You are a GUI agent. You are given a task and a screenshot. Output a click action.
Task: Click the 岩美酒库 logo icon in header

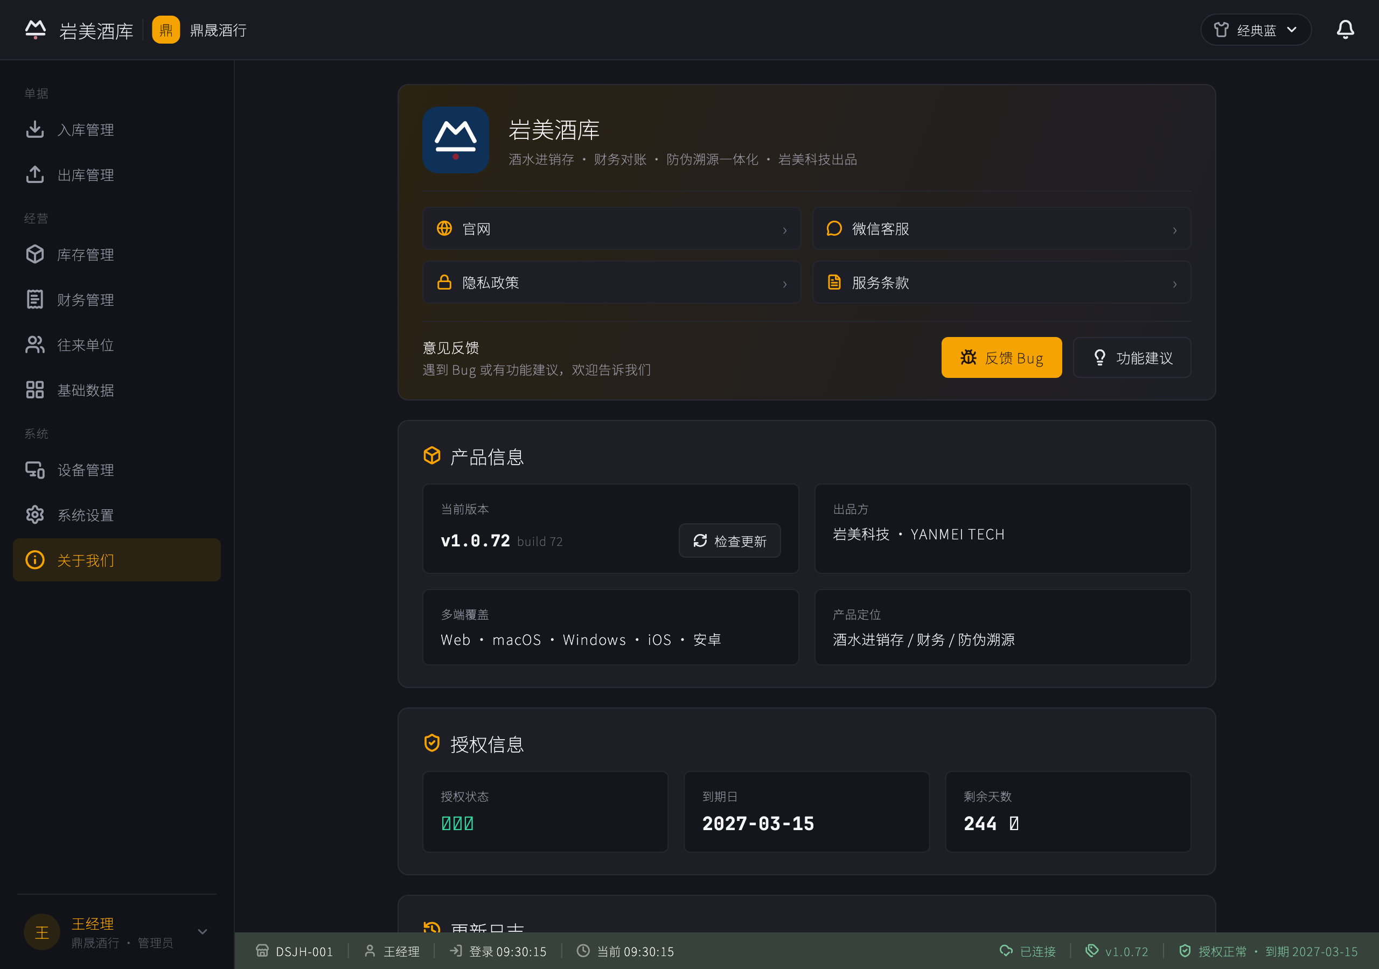[x=36, y=30]
